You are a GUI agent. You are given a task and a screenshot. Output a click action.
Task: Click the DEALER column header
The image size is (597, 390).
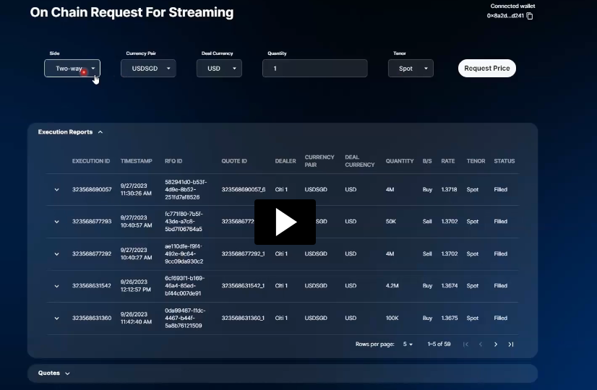pyautogui.click(x=285, y=161)
